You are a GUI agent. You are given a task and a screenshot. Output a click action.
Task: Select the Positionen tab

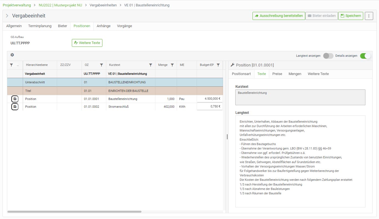(x=82, y=26)
